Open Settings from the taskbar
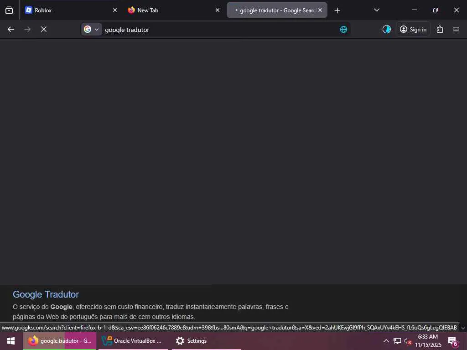This screenshot has width=467, height=350. (x=207, y=341)
